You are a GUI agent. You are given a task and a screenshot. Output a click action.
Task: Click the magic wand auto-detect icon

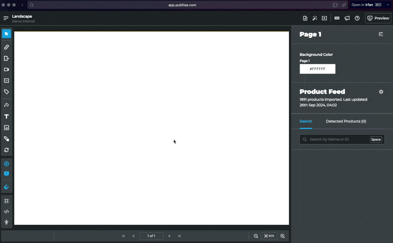[x=315, y=18]
